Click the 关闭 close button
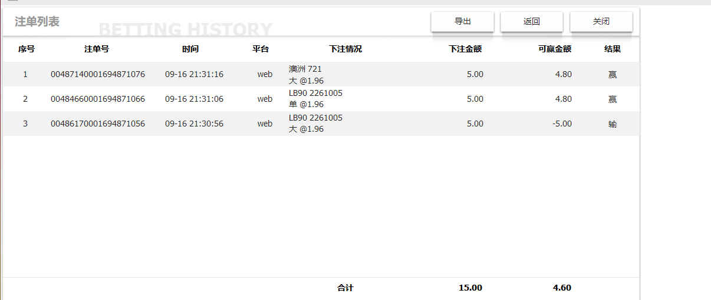Image resolution: width=711 pixels, height=300 pixels. [x=601, y=22]
